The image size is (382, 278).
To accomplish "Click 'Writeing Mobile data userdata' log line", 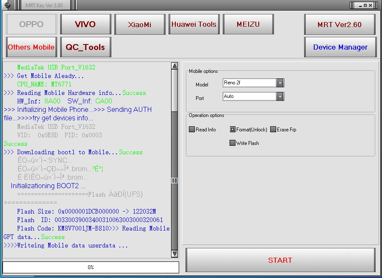I will (x=66, y=245).
